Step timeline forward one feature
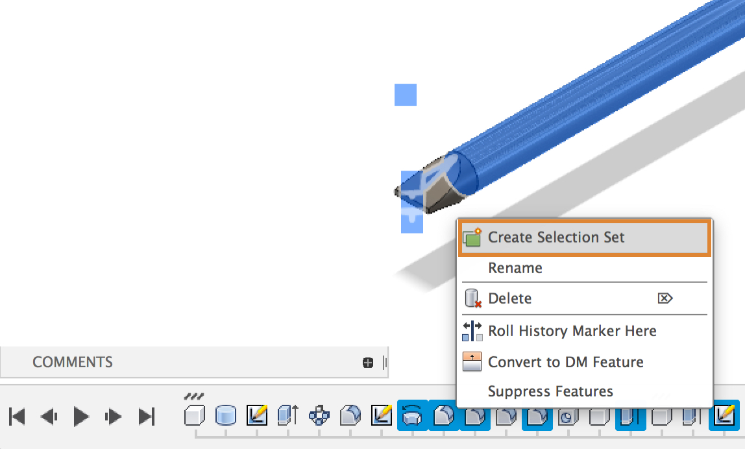The height and width of the screenshot is (449, 745). coord(113,417)
